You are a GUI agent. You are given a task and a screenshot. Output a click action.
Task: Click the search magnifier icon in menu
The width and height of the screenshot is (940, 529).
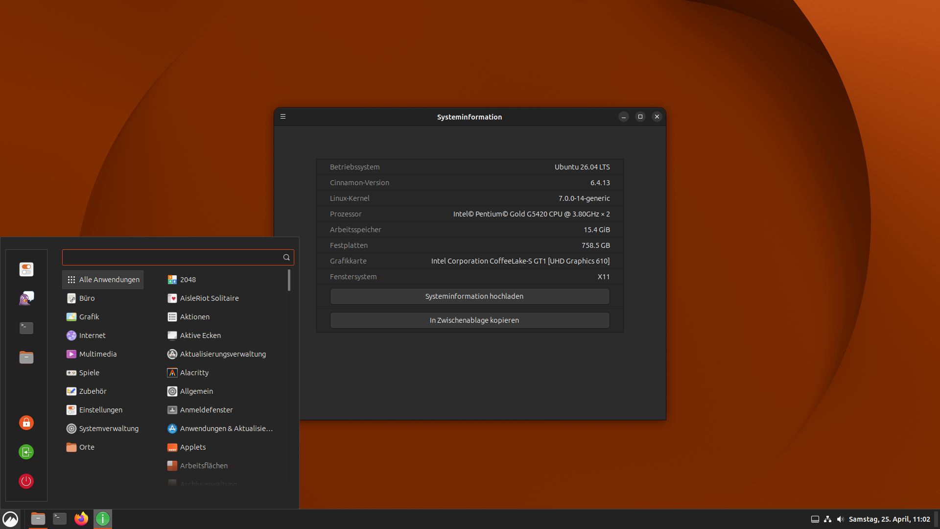click(x=286, y=257)
